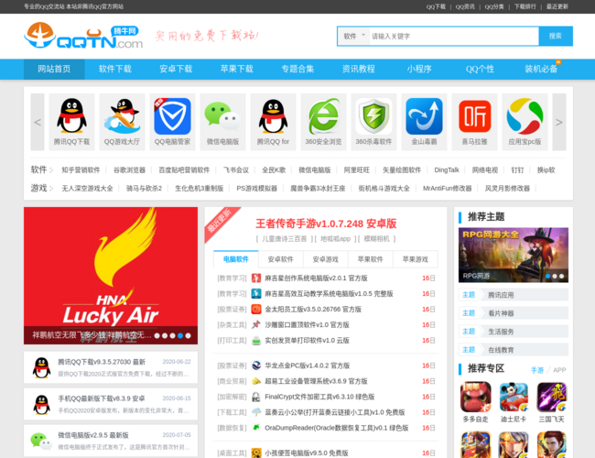This screenshot has height=458, width=595.
Task: Click the OraDumpReader icon
Action: [256, 428]
